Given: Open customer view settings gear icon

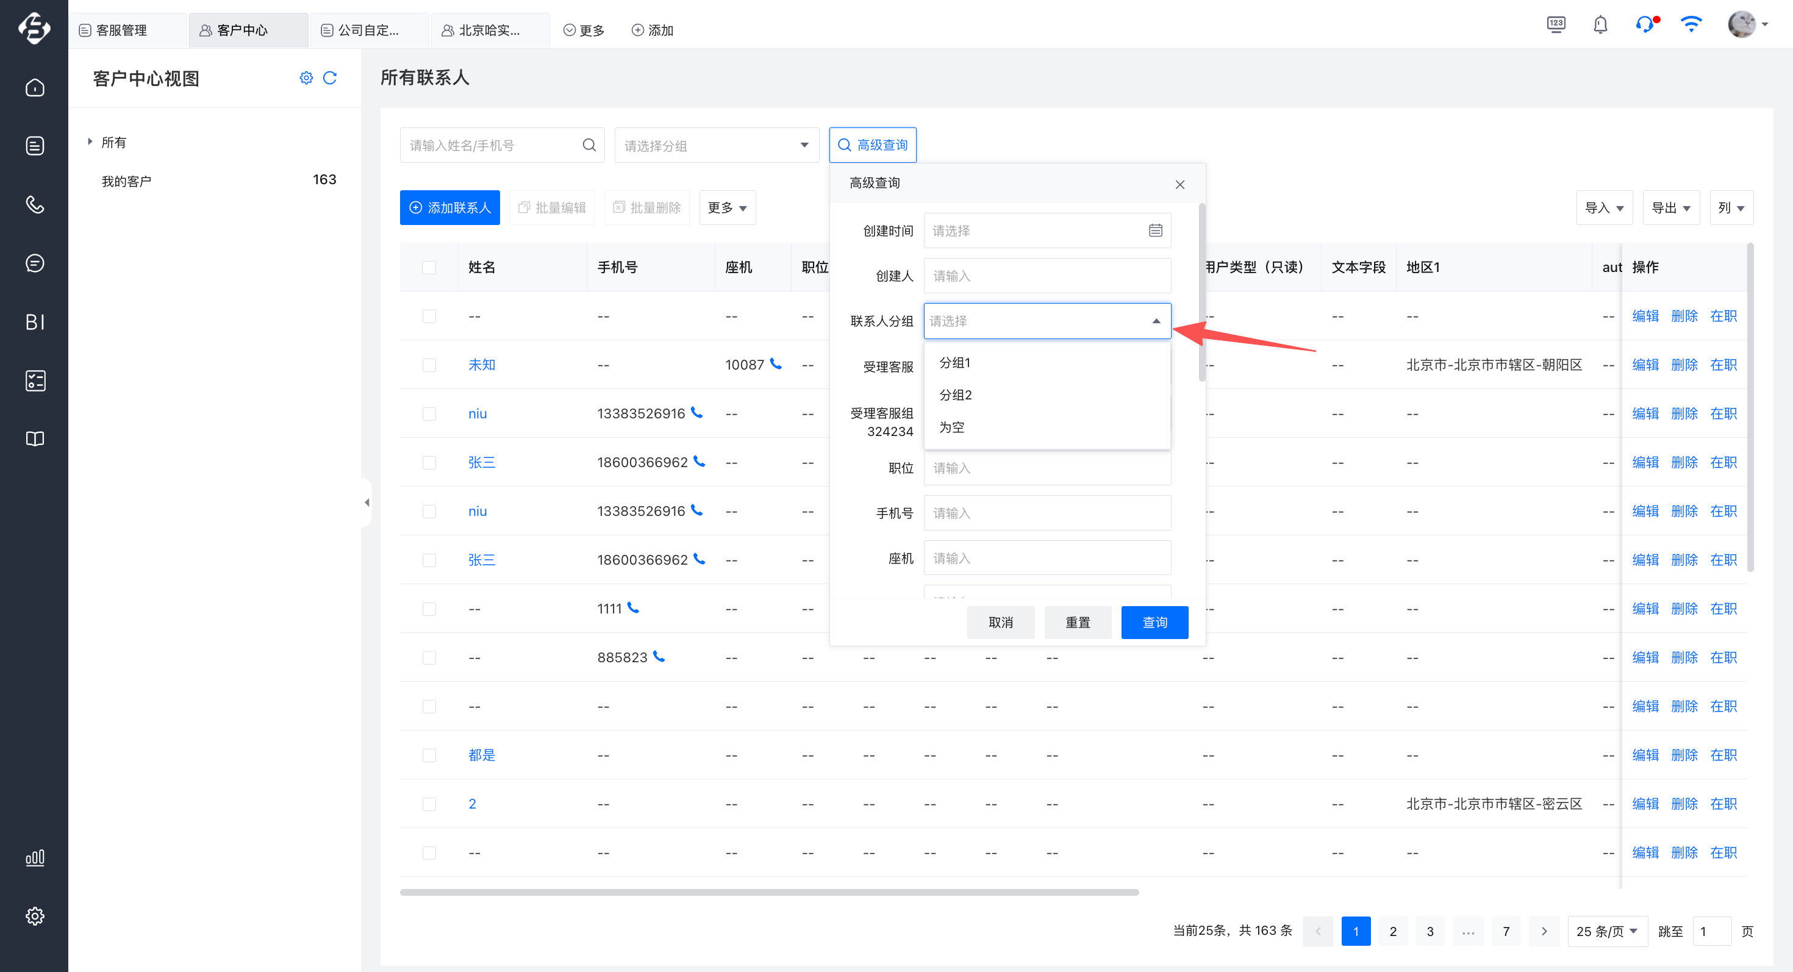Looking at the screenshot, I should pyautogui.click(x=306, y=78).
